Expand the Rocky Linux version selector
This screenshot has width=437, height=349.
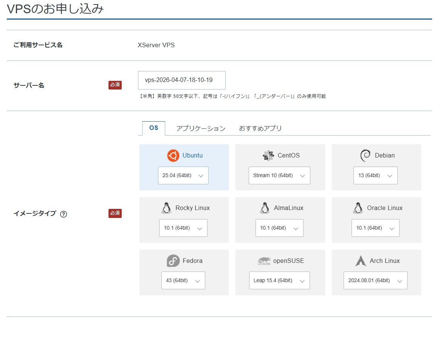pos(183,228)
